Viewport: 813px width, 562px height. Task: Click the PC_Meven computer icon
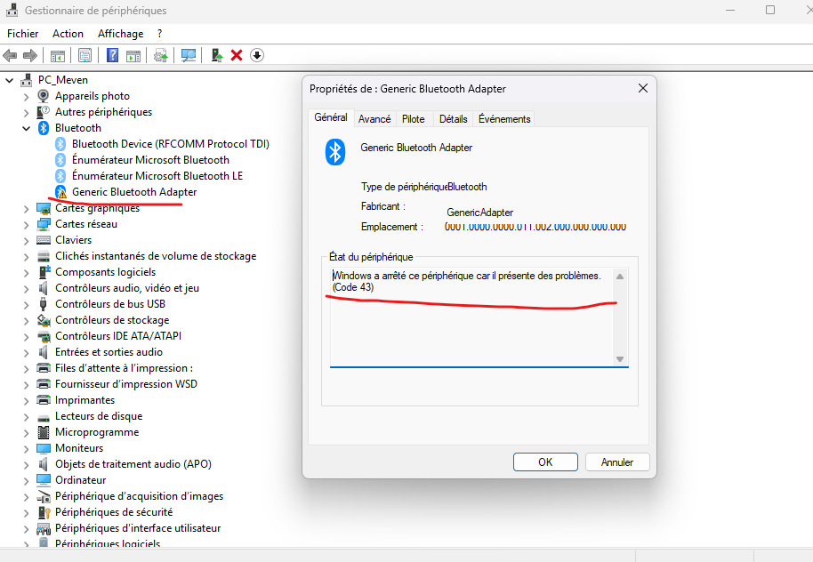click(x=27, y=80)
